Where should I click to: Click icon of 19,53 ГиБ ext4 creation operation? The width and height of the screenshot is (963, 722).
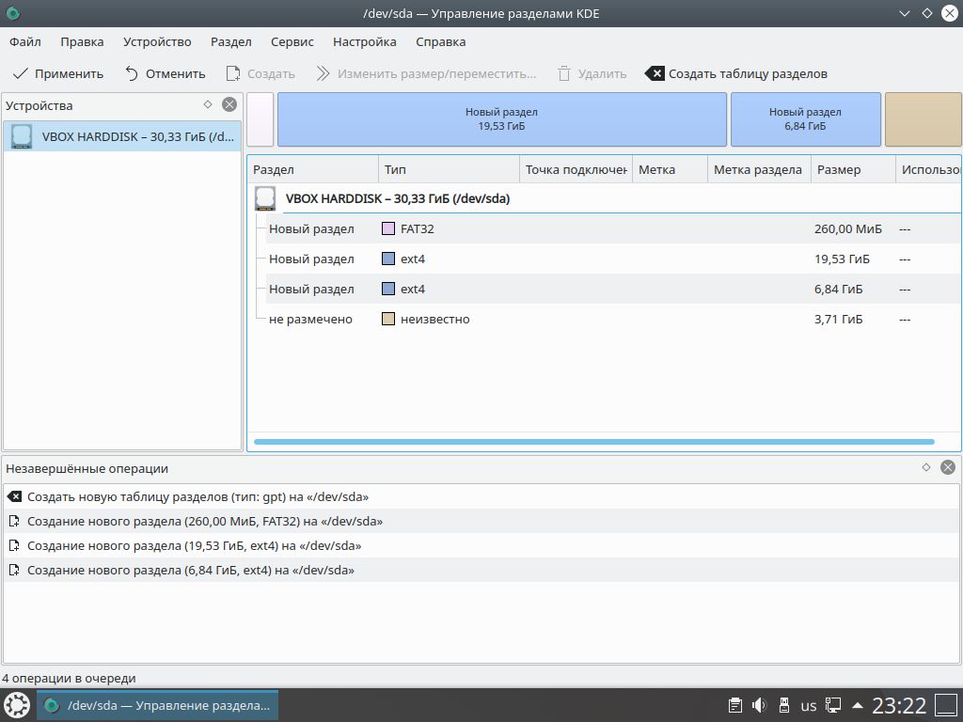(x=14, y=546)
